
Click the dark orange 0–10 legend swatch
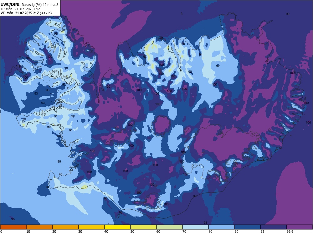[x=13, y=227]
